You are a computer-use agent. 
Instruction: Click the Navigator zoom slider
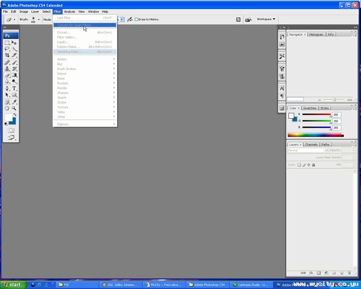pyautogui.click(x=334, y=100)
